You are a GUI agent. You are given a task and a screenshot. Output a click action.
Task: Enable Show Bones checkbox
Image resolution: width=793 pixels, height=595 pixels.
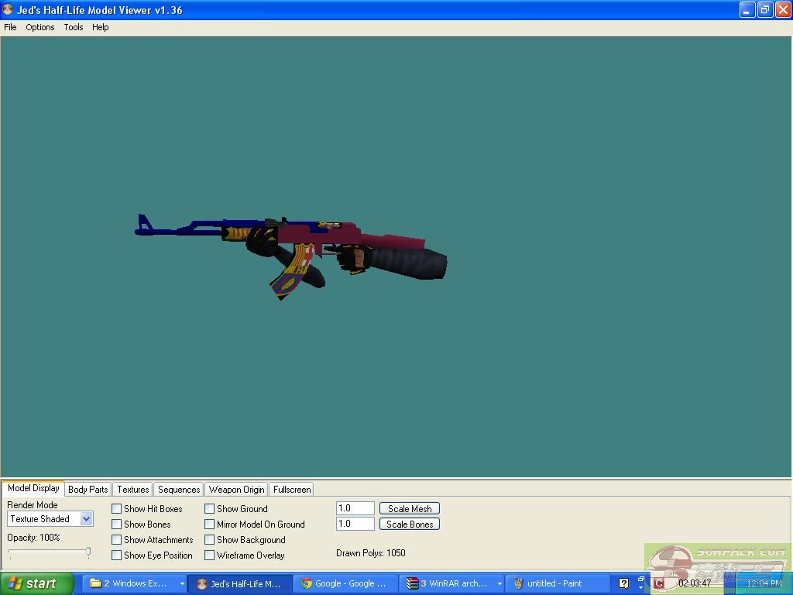[116, 524]
